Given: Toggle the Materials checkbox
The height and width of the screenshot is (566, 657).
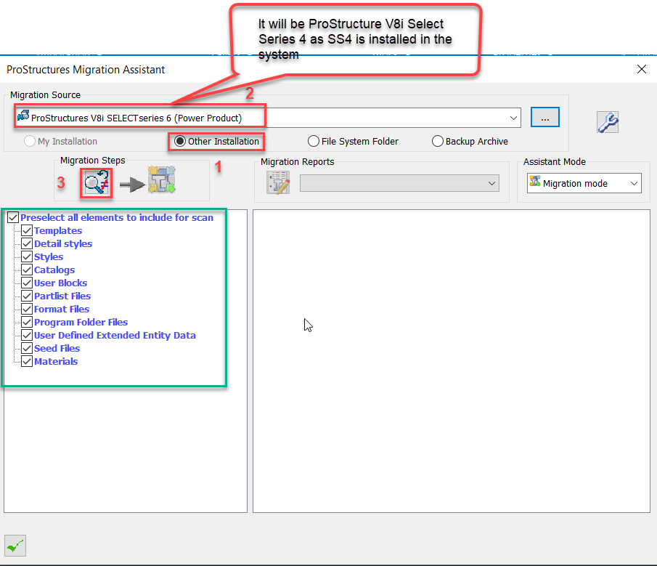Looking at the screenshot, I should point(27,361).
